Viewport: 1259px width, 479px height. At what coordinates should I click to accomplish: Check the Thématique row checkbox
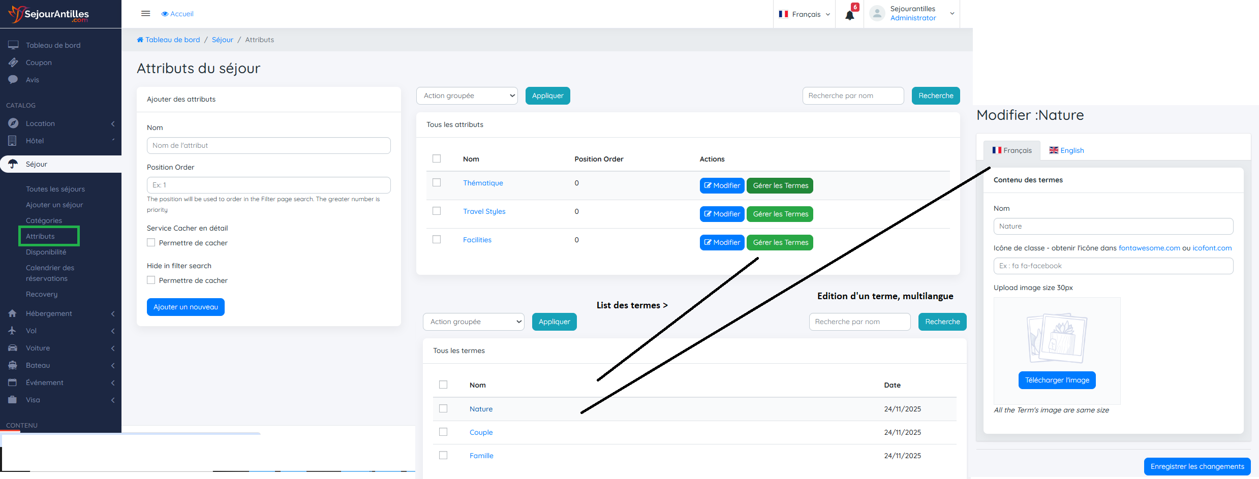437,182
